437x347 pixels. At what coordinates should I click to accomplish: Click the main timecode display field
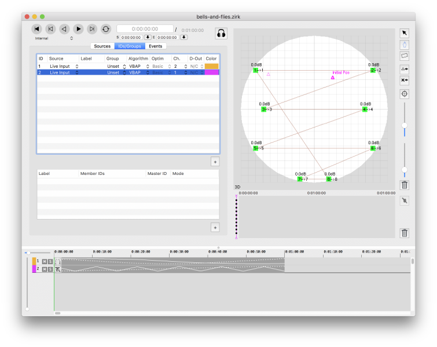click(145, 29)
